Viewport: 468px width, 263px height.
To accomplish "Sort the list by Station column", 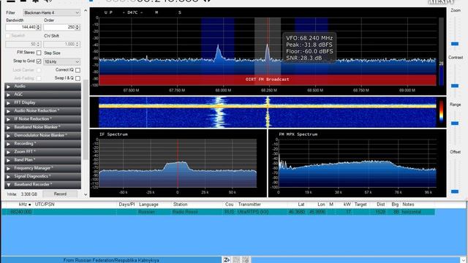I will pyautogui.click(x=180, y=205).
